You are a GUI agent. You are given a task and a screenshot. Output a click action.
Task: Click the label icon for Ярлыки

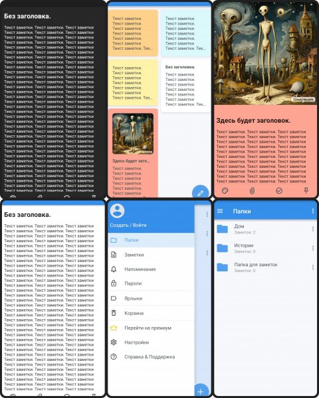(114, 298)
